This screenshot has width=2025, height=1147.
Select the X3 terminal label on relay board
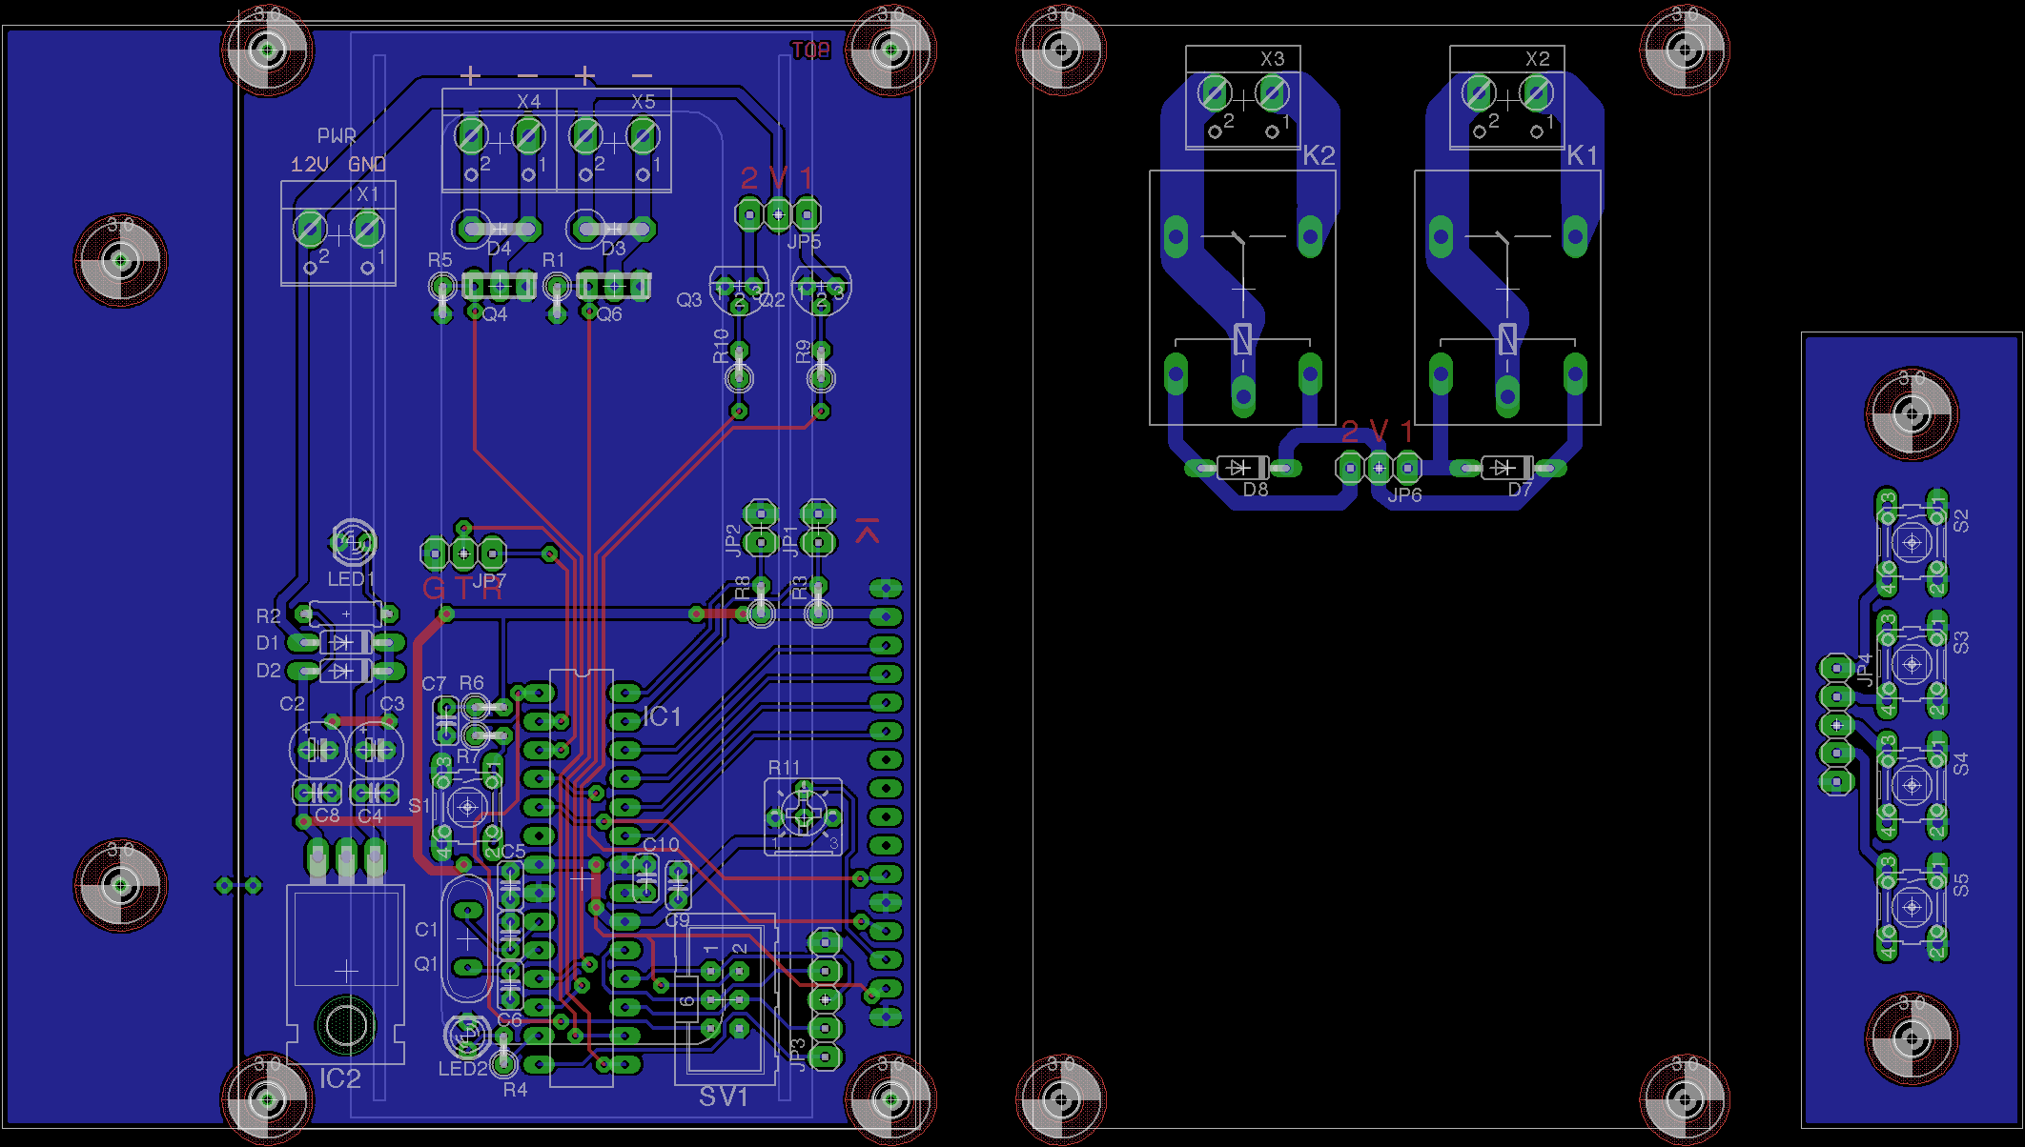[1273, 58]
